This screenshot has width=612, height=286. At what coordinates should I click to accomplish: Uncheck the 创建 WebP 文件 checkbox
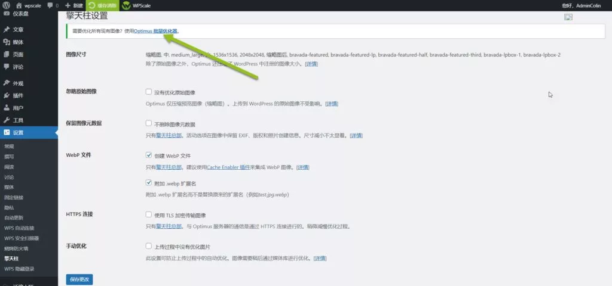148,155
